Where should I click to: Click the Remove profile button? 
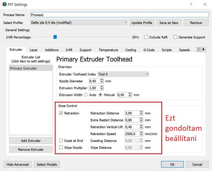point(196,23)
